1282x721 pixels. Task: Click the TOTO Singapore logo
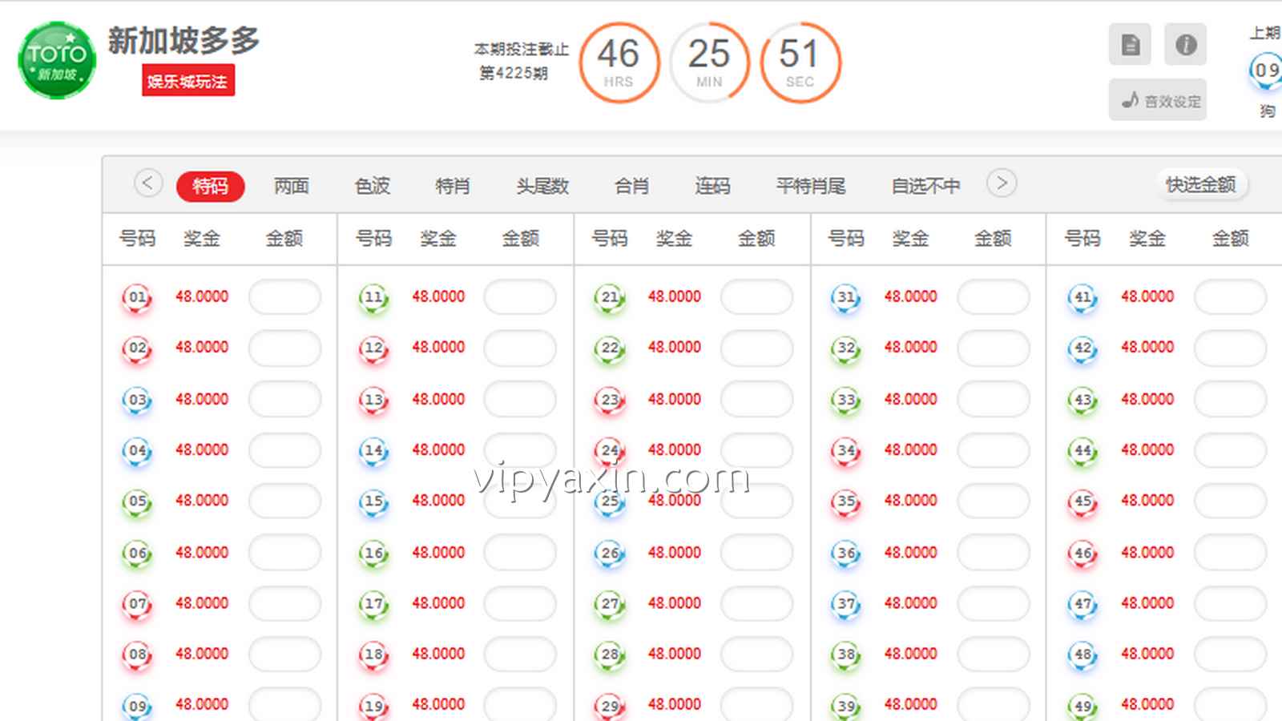pyautogui.click(x=57, y=61)
